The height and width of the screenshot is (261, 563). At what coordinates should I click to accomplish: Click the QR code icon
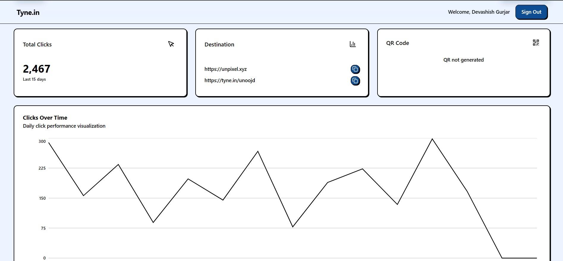point(536,43)
